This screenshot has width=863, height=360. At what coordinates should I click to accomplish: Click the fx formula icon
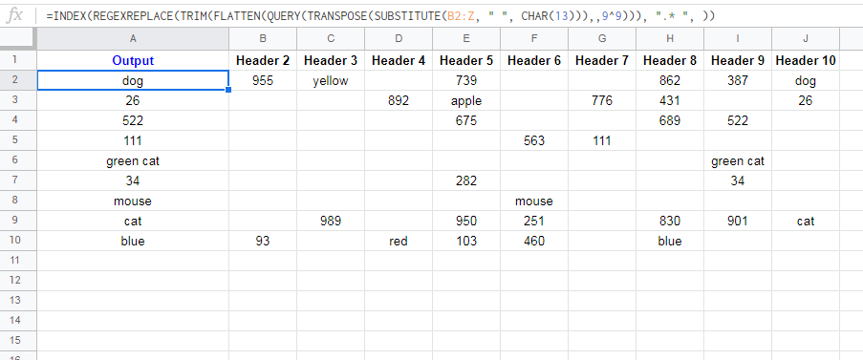(x=15, y=16)
